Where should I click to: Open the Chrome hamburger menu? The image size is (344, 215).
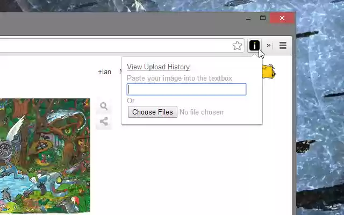(x=283, y=45)
